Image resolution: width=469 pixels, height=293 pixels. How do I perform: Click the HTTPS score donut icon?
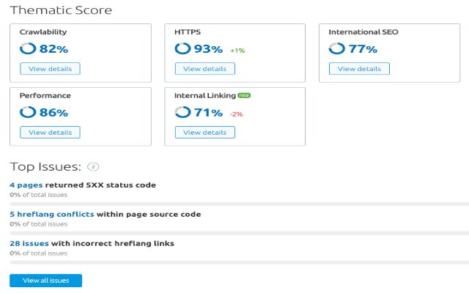[x=182, y=49]
